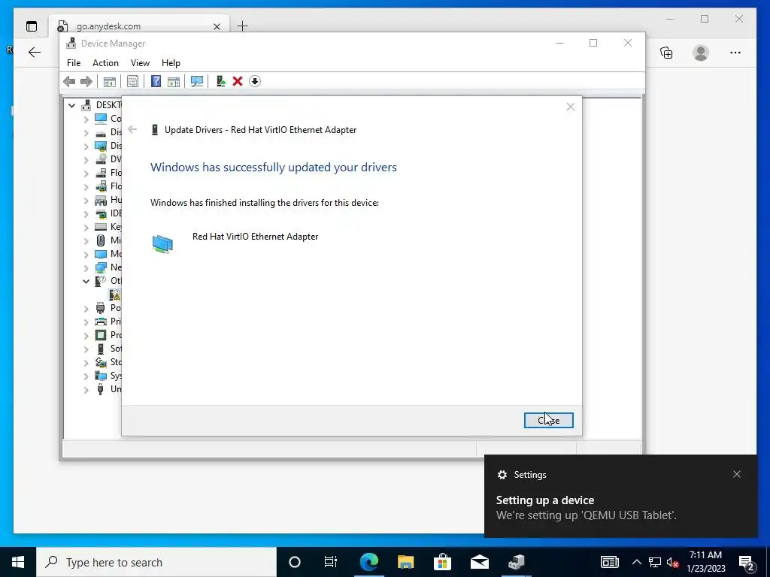Close the go.anydesk.com browser tab

click(x=217, y=26)
